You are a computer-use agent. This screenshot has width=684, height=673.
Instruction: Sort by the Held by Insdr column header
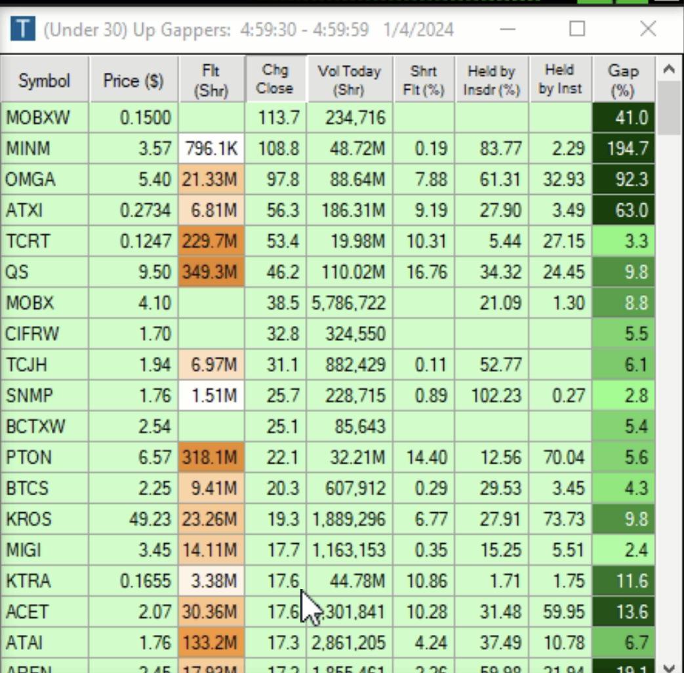(x=491, y=79)
